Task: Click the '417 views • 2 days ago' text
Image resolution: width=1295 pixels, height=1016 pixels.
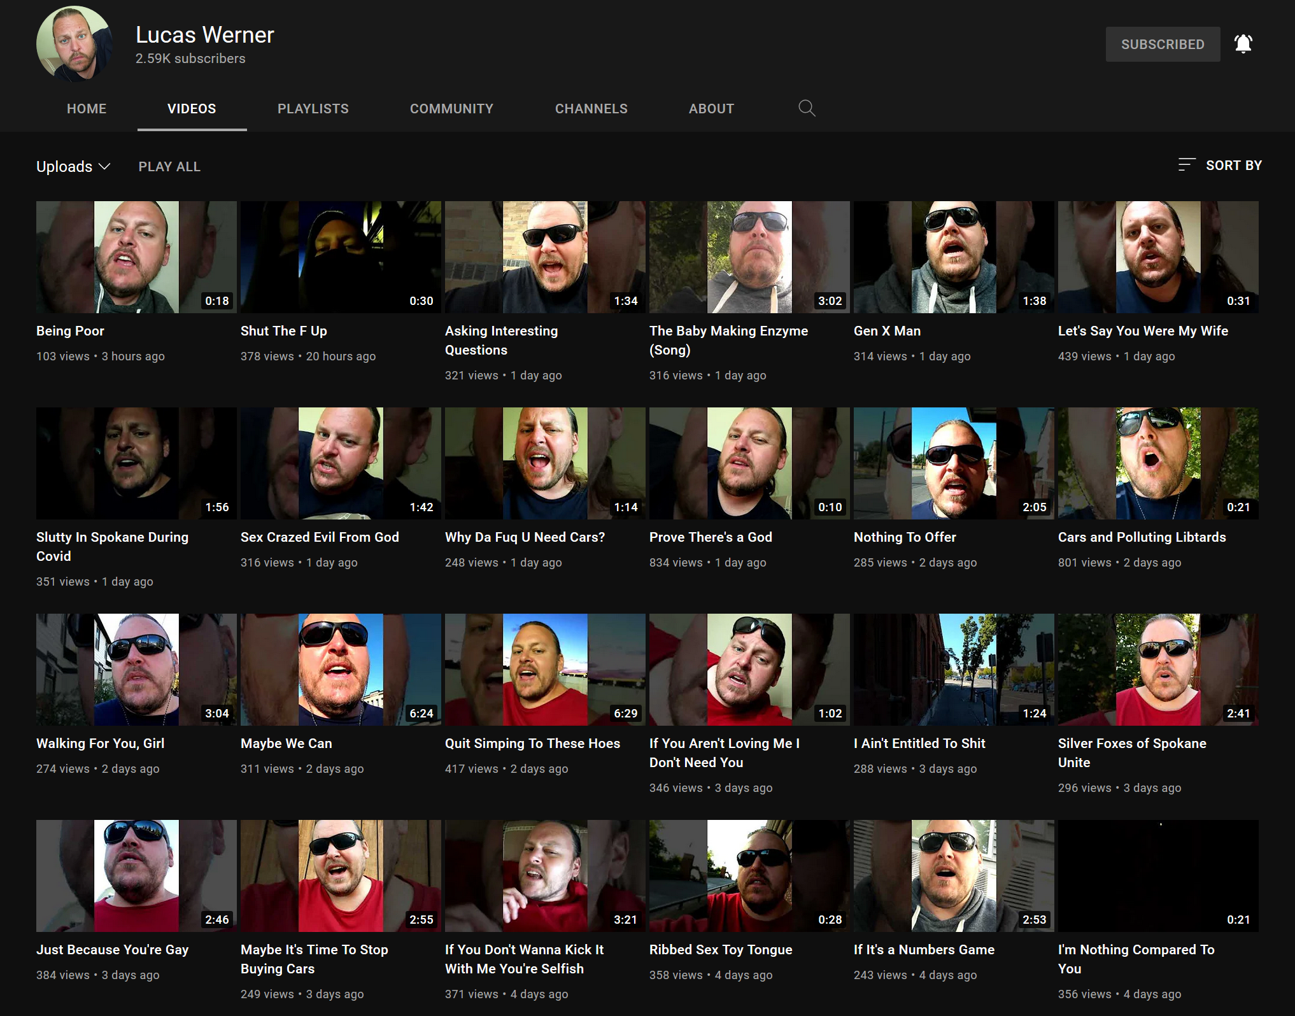Action: [x=506, y=769]
